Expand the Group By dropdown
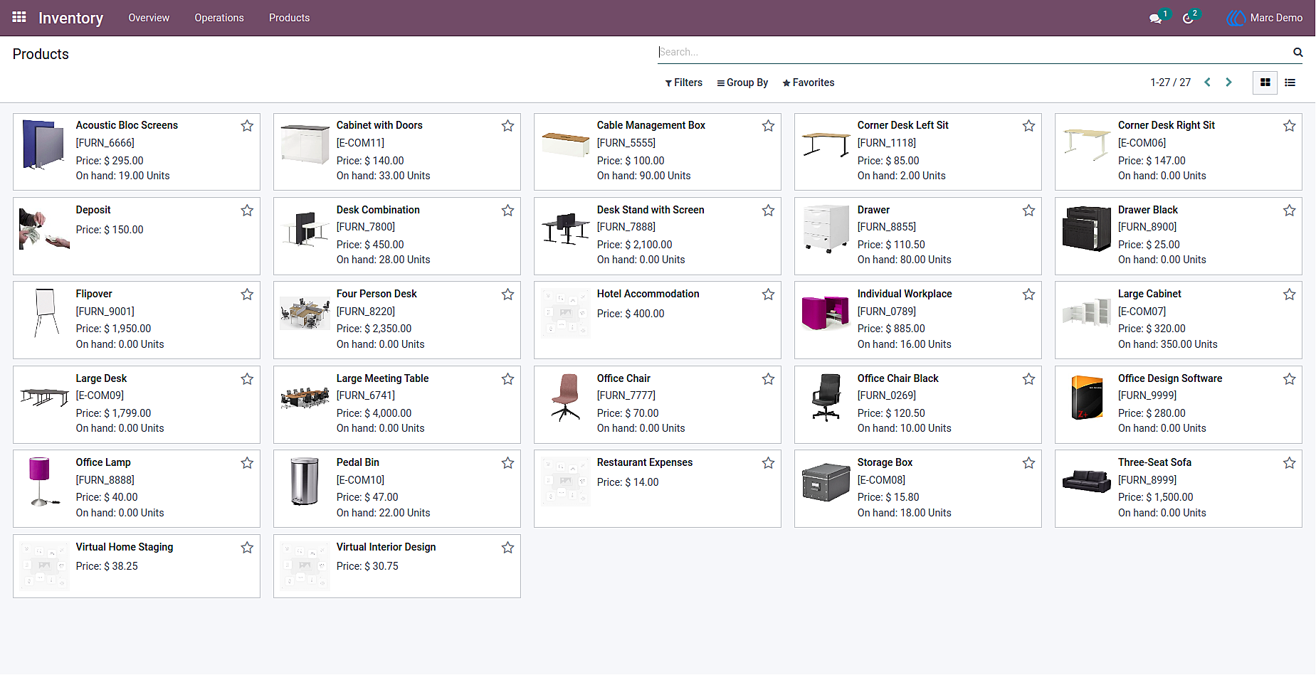The height and width of the screenshot is (675, 1316). click(742, 83)
